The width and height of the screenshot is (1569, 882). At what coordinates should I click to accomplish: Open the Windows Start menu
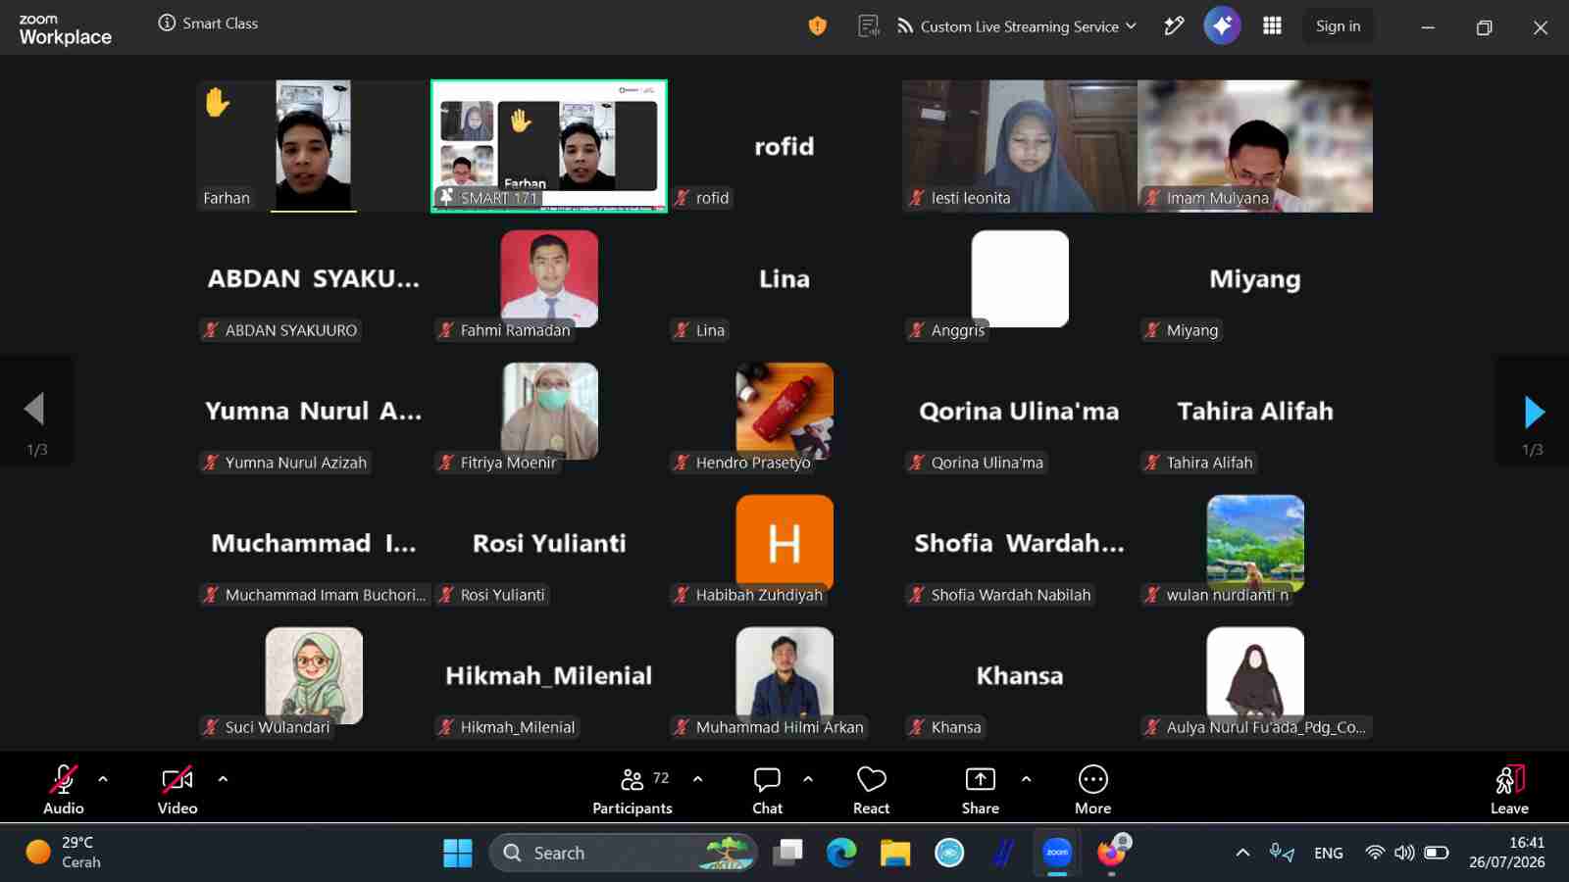[457, 853]
